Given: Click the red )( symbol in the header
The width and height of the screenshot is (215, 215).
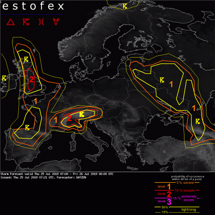Looking at the screenshot, I should coord(41,22).
